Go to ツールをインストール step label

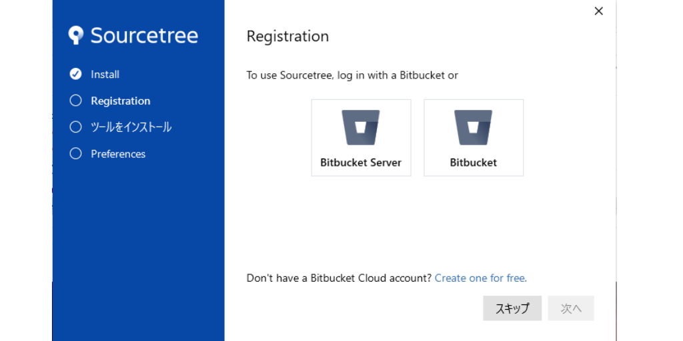coord(131,127)
